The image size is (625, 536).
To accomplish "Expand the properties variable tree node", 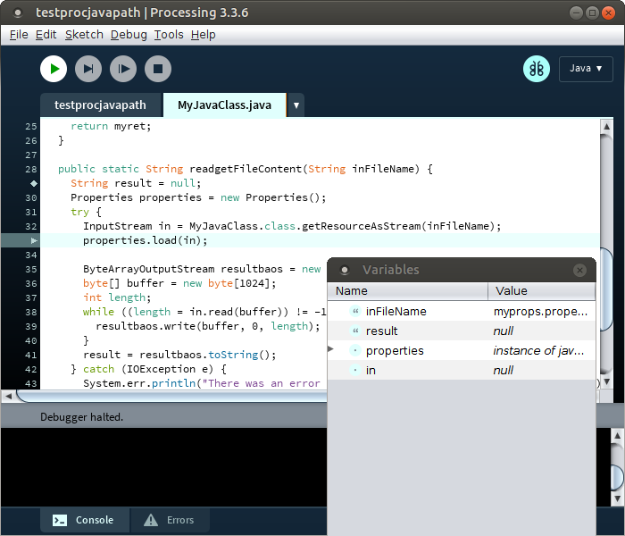I will tap(331, 350).
